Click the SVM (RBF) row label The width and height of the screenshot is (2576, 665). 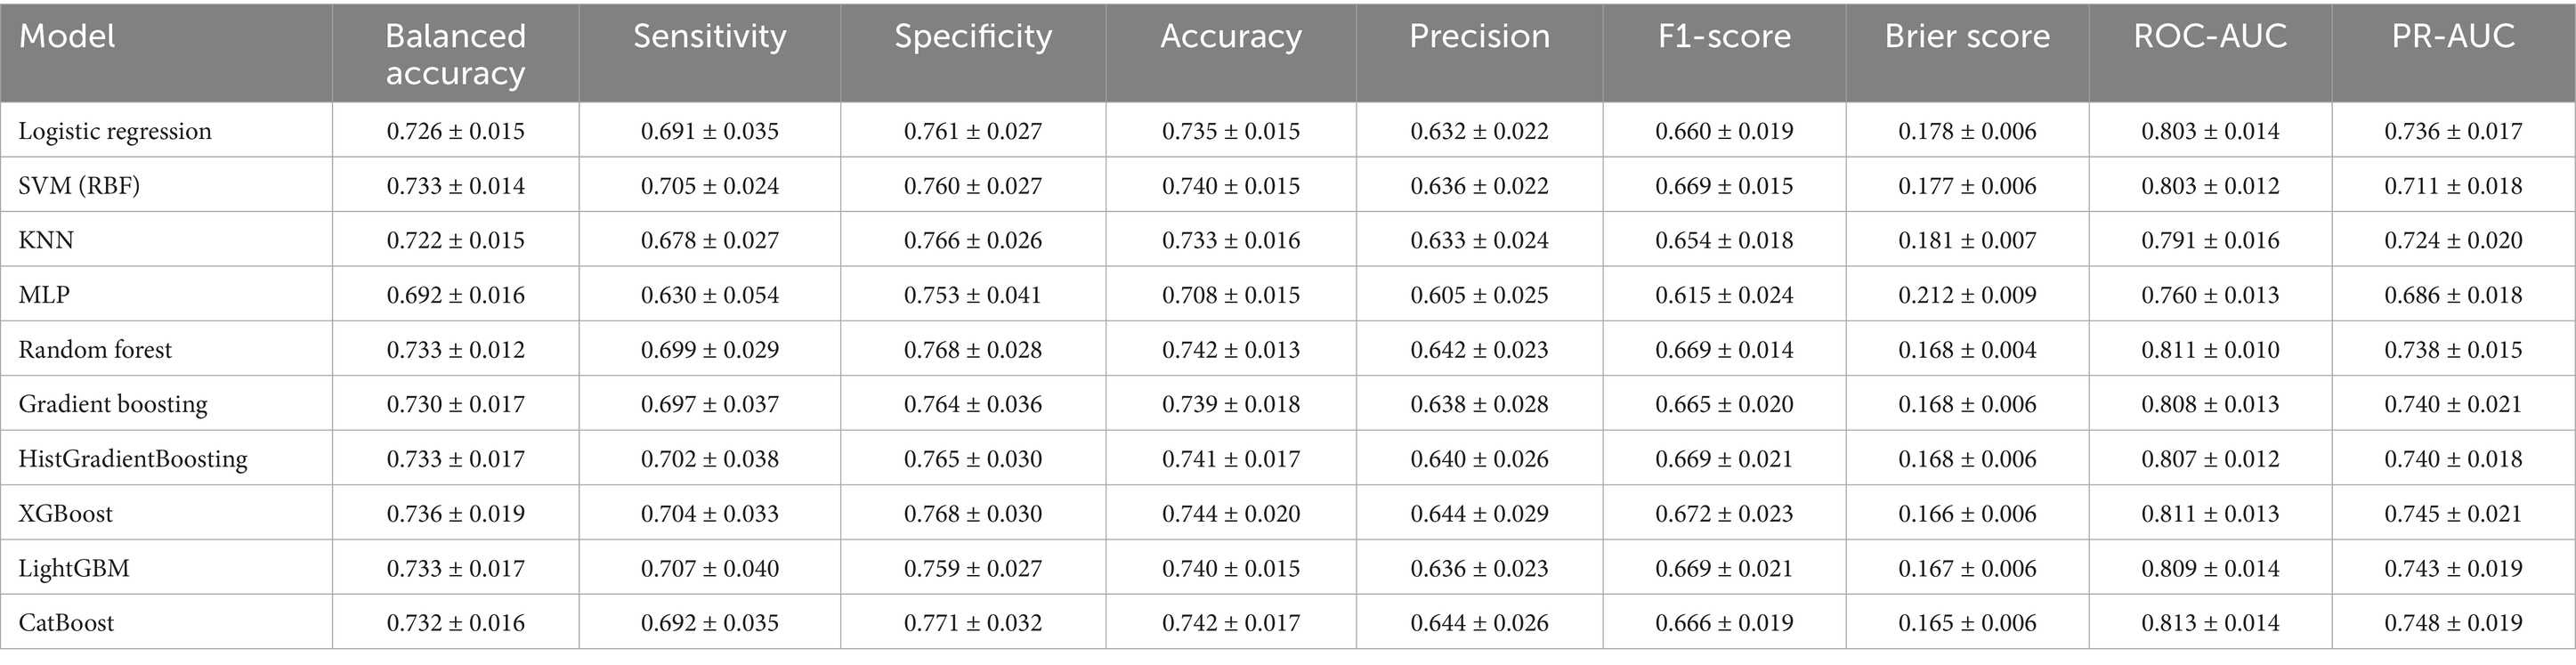pos(79,186)
